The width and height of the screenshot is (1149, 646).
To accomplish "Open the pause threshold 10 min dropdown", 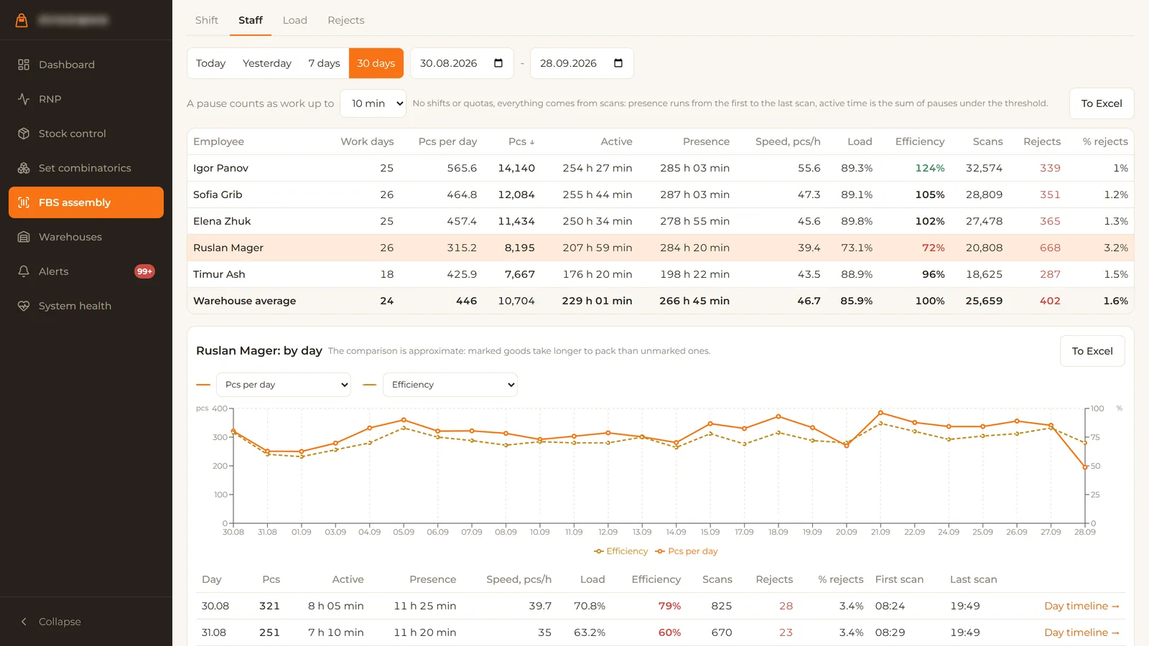I will [373, 103].
